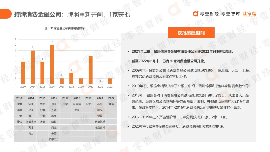This screenshot has height=152, width=270.
Task: Click the table cell 蒙商
Action: coord(54,116)
